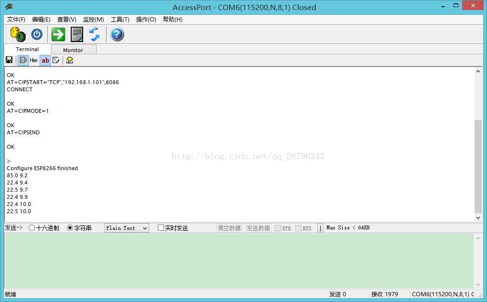Click the 22.5 10.0 data line
Viewport: 487px width, 302px height.
click(19, 211)
